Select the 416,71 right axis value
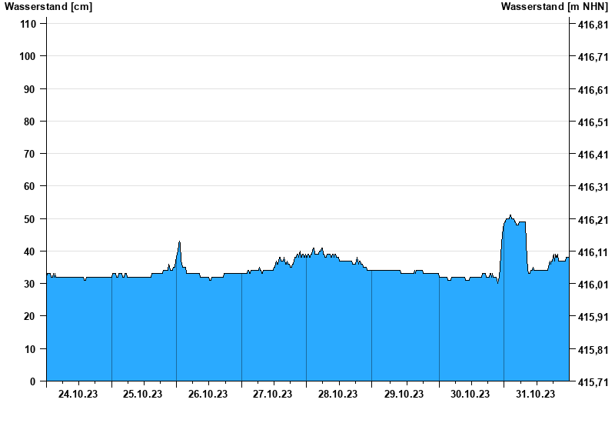615x423 pixels. coord(593,57)
